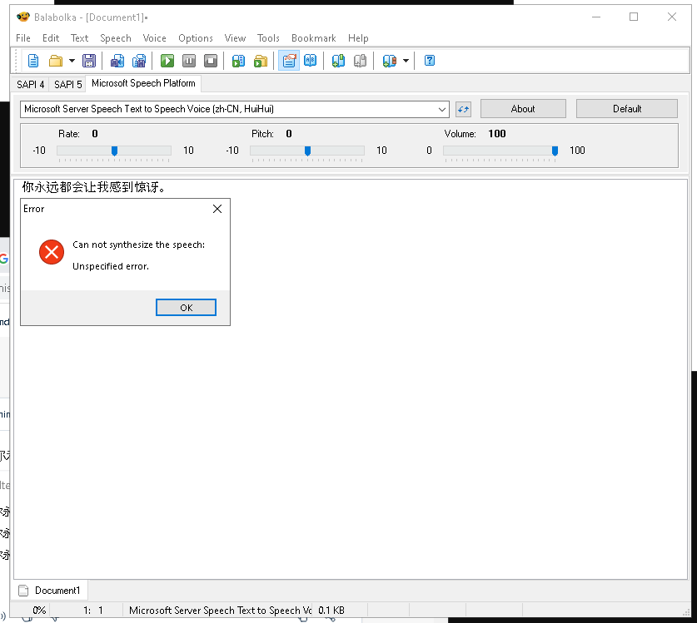The width and height of the screenshot is (697, 623).
Task: Click the Default button
Action: coord(627,109)
